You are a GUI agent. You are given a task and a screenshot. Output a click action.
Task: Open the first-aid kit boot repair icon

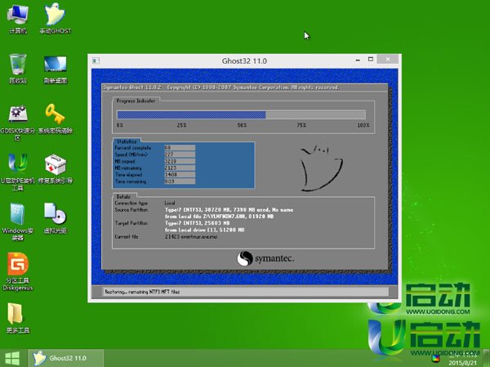(x=56, y=169)
